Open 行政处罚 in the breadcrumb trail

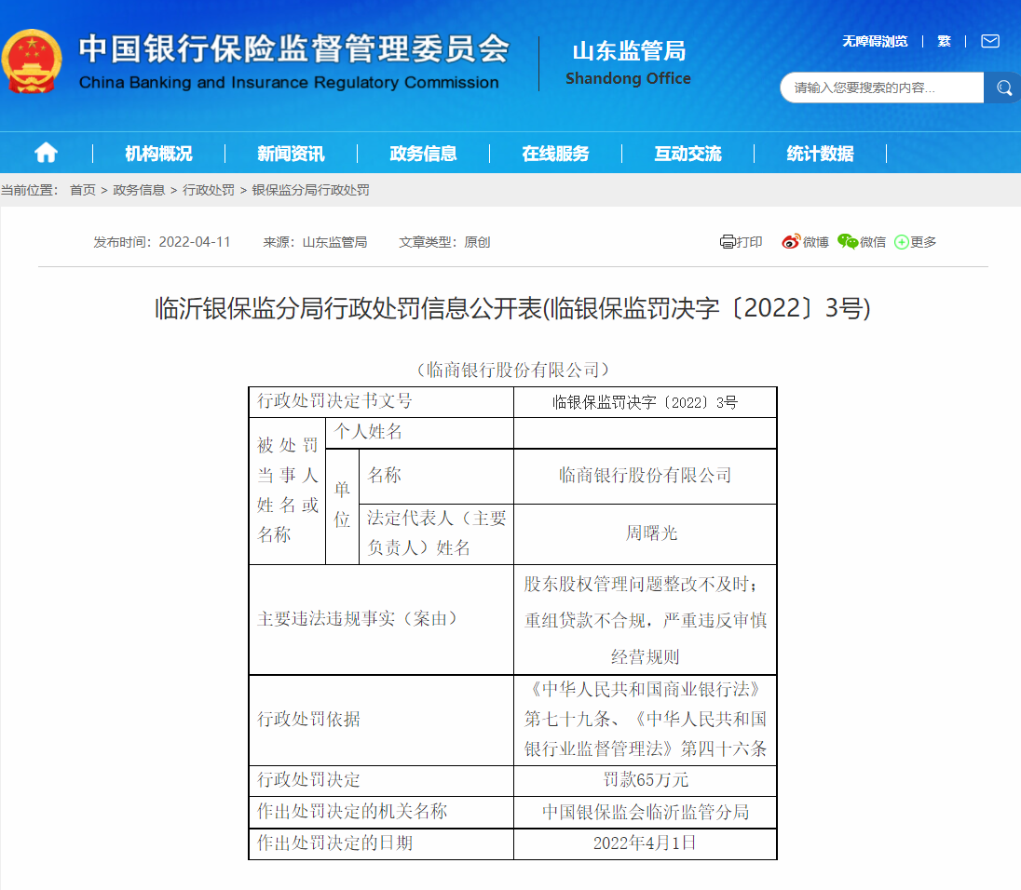coord(212,190)
